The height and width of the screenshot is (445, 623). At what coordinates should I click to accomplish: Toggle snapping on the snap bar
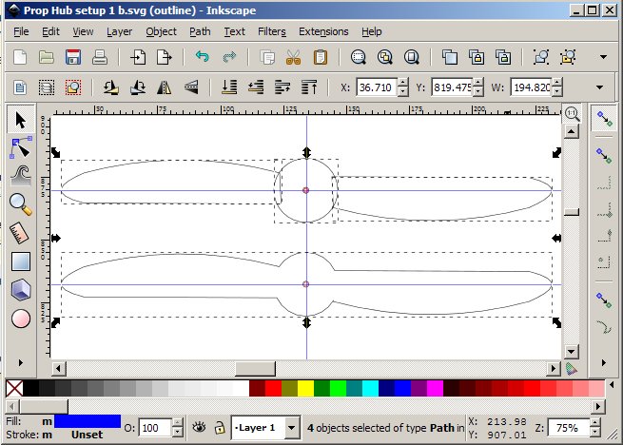[602, 119]
